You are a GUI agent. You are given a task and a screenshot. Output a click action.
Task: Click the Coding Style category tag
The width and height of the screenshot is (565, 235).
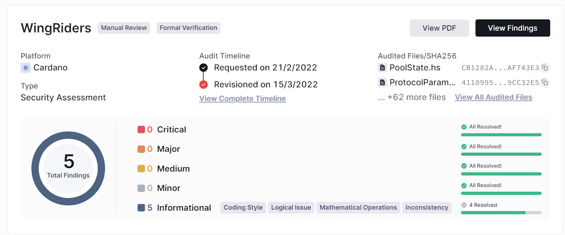click(x=243, y=207)
